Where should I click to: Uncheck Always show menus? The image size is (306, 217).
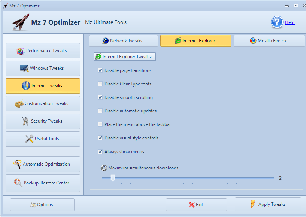click(x=100, y=151)
